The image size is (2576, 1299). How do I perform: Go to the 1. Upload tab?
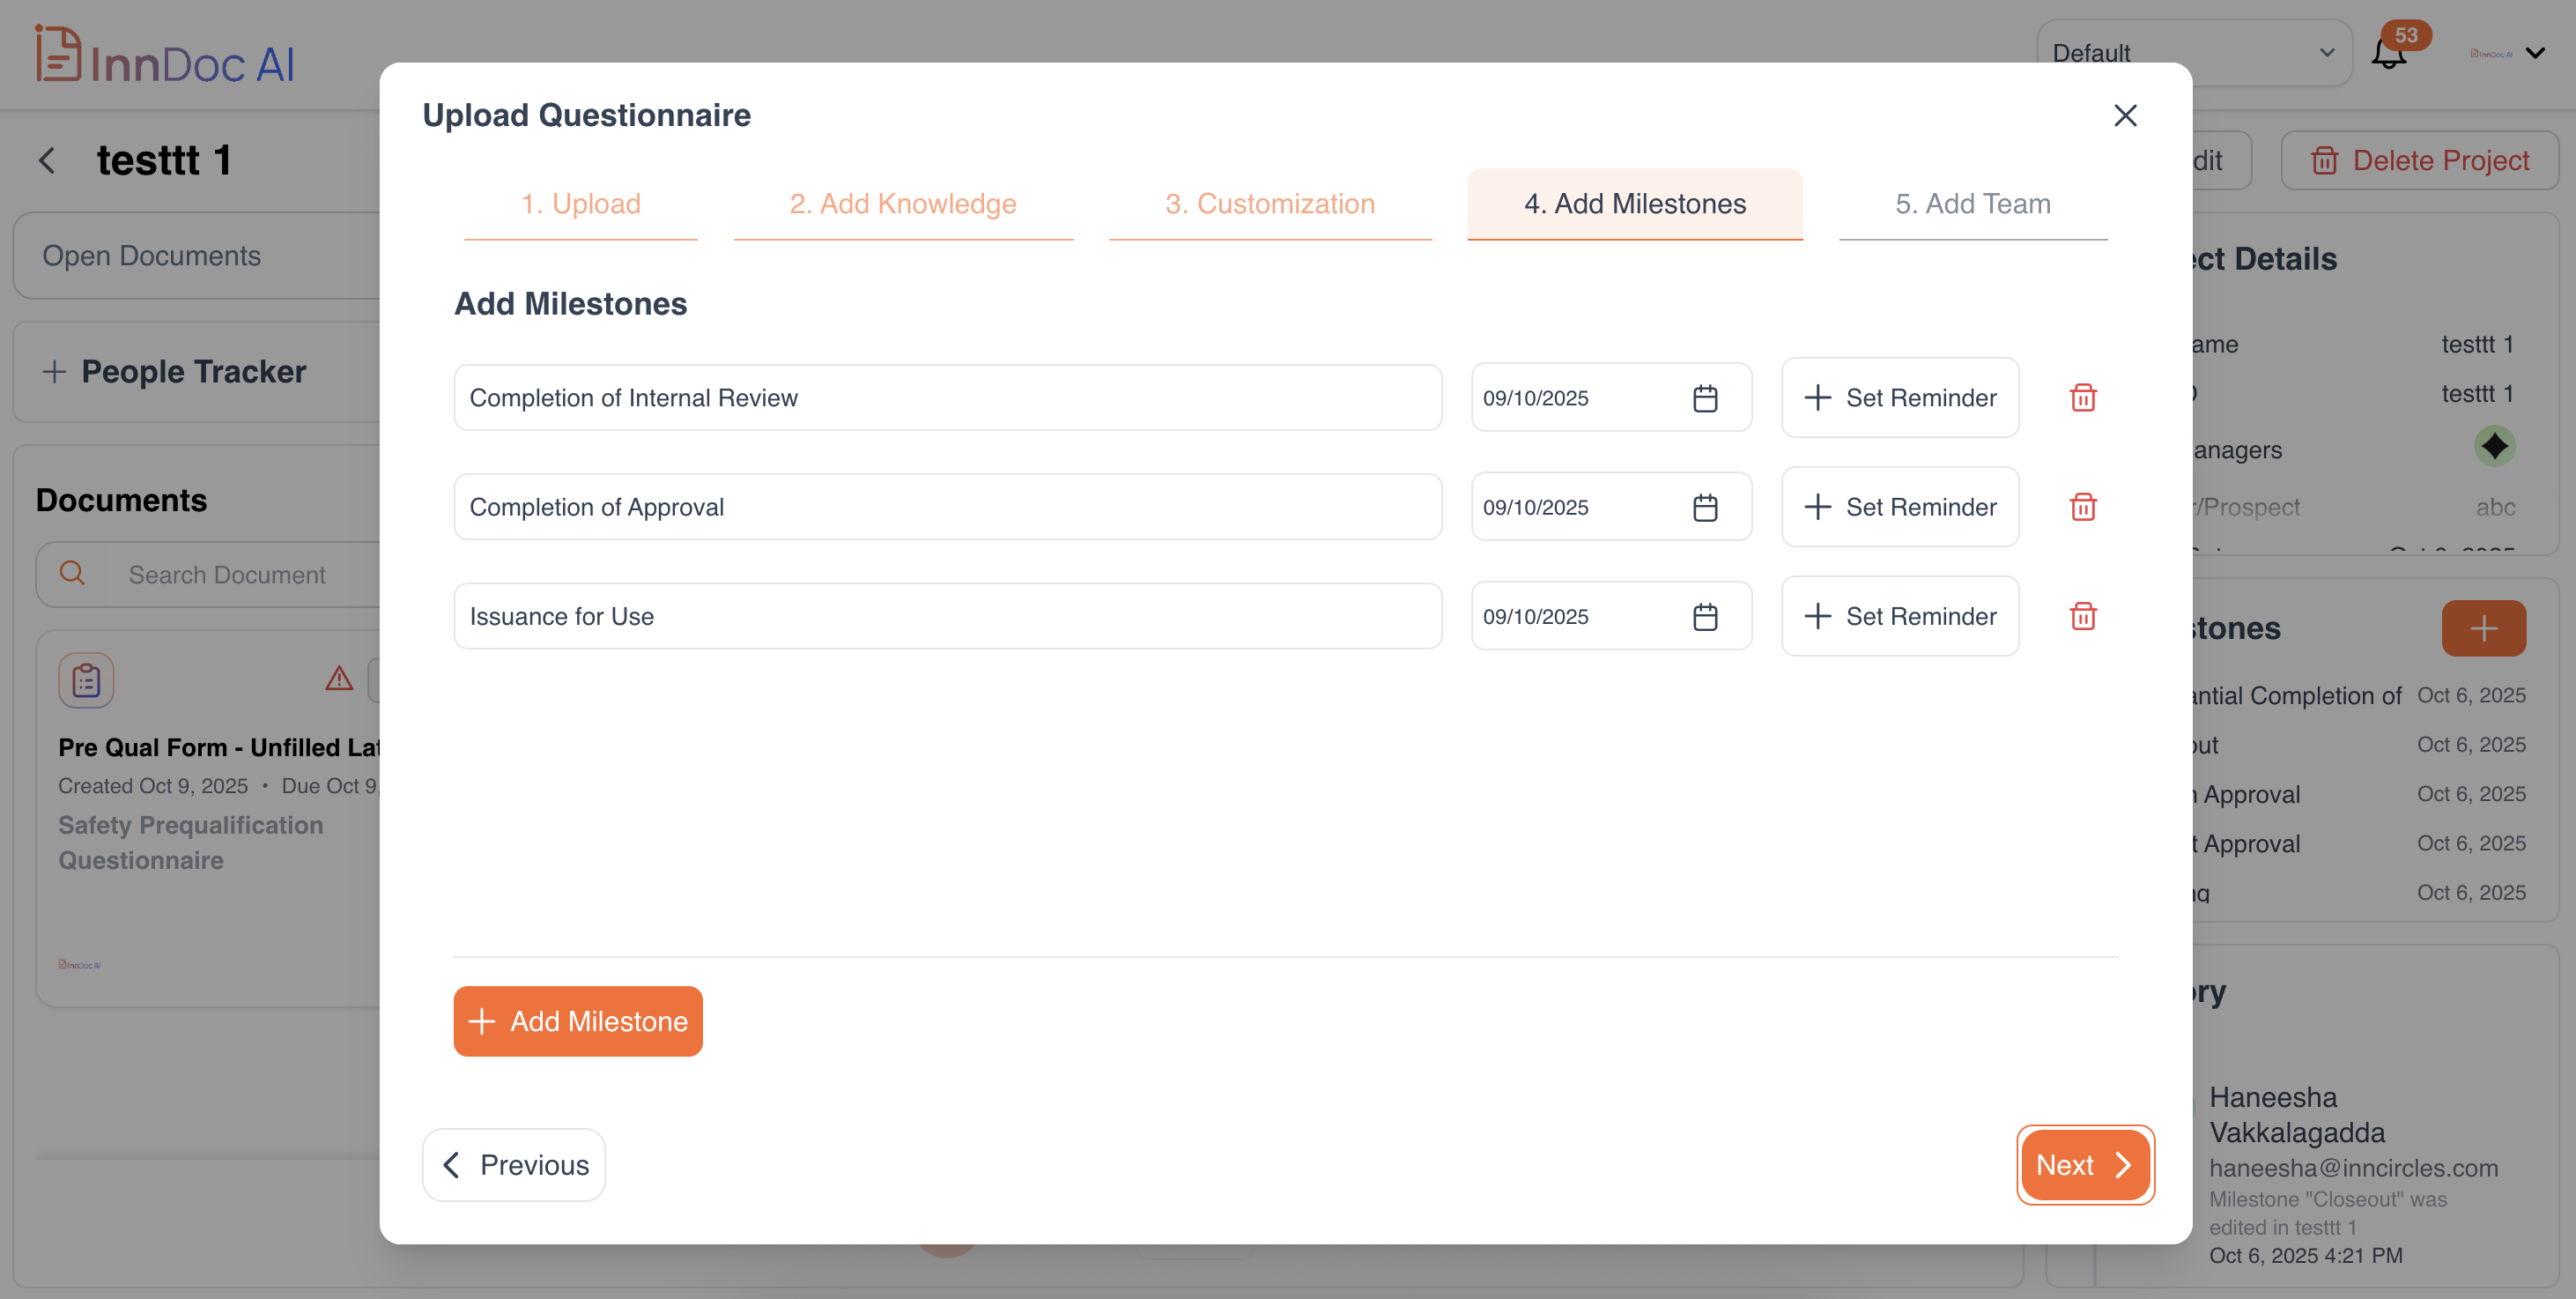[x=580, y=204]
